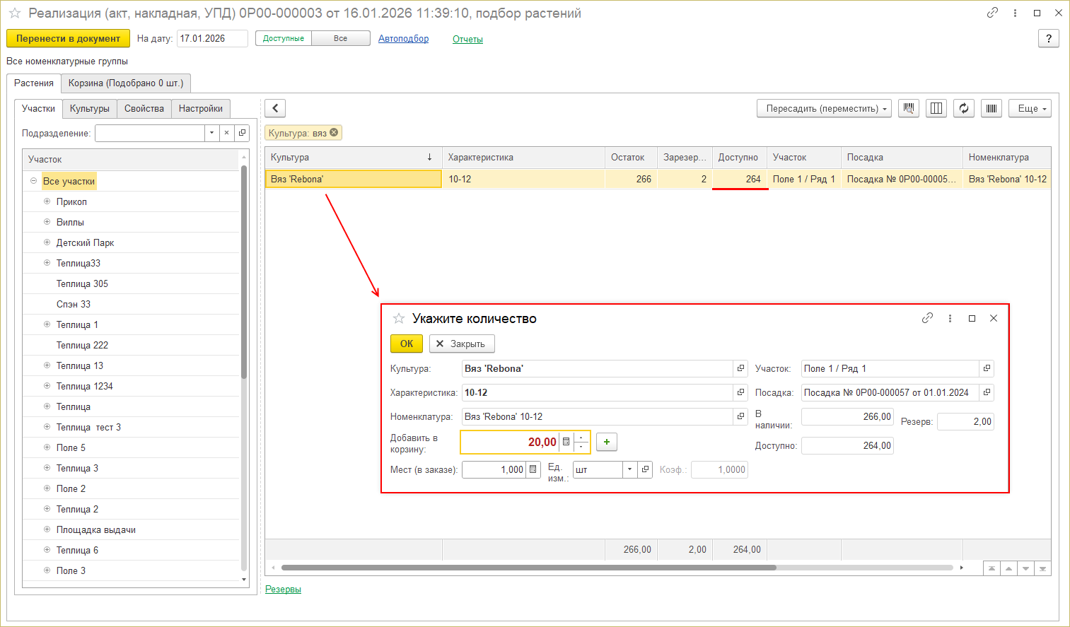Open column layout settings icon
This screenshot has height=627, width=1070.
(x=936, y=108)
